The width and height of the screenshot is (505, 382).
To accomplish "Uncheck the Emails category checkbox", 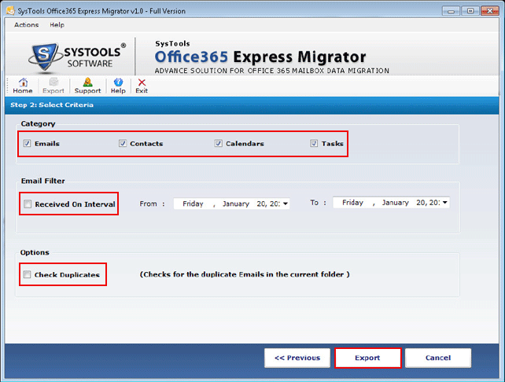I will (27, 143).
